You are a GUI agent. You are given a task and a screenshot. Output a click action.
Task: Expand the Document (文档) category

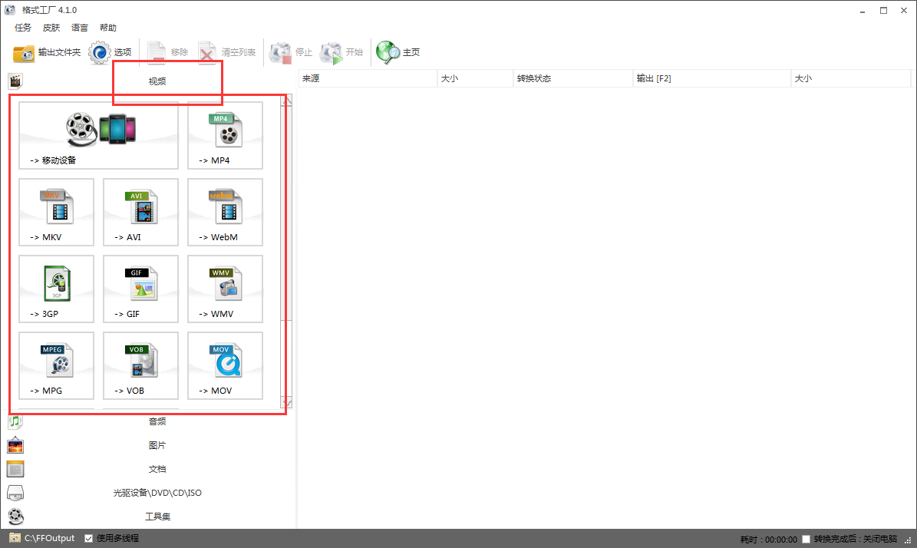(x=157, y=469)
